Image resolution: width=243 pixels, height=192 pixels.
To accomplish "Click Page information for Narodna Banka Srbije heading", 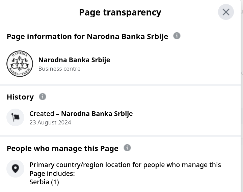I will point(87,37).
